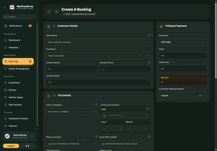Click the Draft required fields badge

point(79,14)
